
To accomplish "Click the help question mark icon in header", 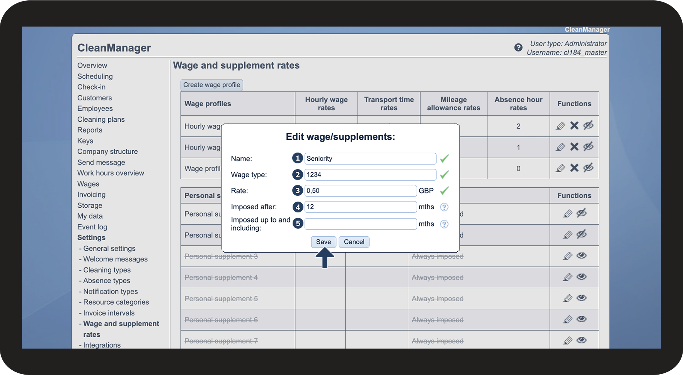I will point(518,48).
